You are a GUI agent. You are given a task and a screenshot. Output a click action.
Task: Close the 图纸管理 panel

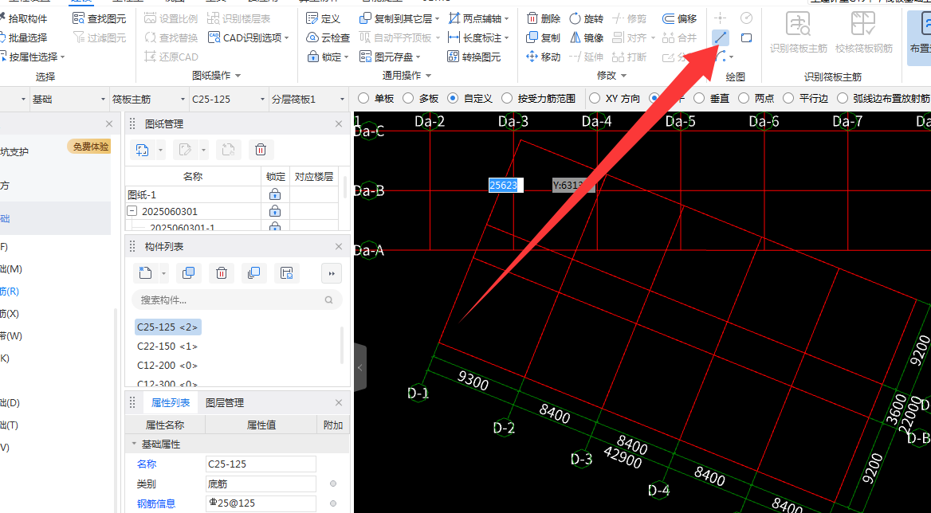click(339, 124)
